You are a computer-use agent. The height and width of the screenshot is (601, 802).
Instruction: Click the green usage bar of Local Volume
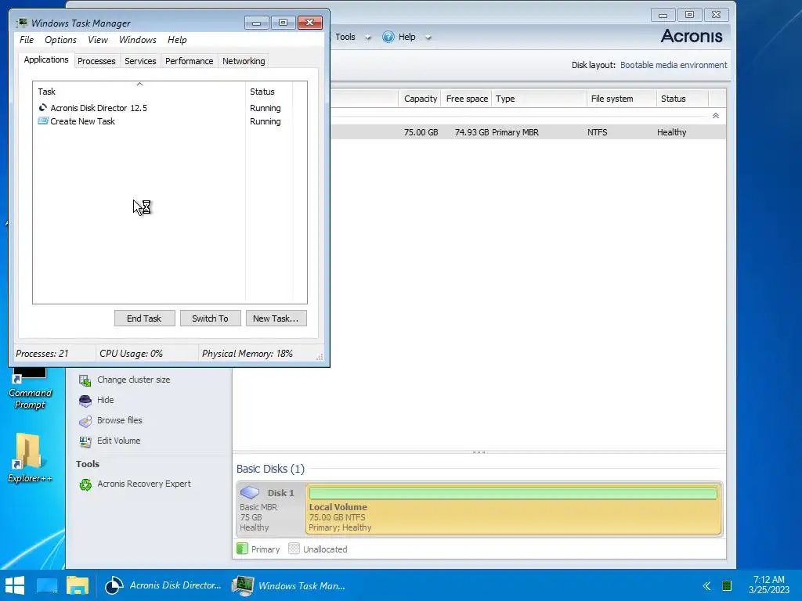coord(513,493)
